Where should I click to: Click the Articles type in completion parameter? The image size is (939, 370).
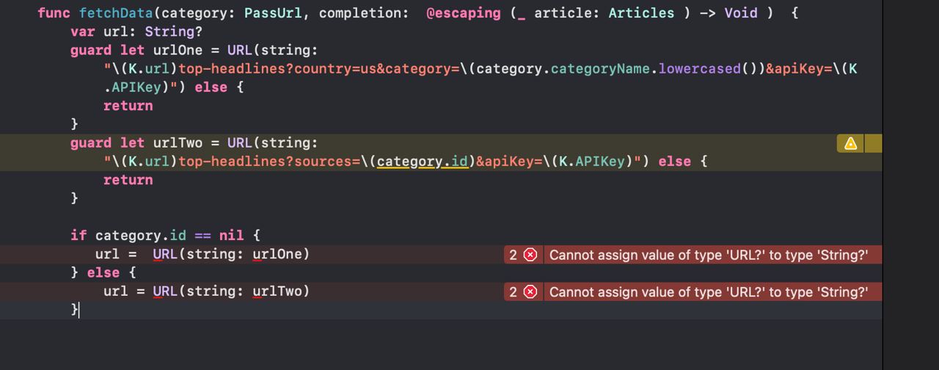(641, 13)
